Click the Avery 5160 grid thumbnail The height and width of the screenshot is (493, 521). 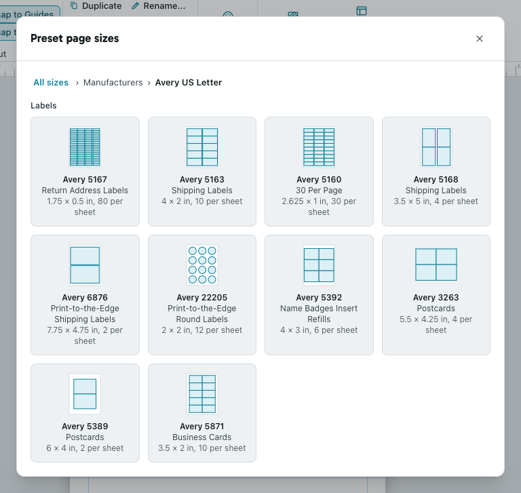319,147
